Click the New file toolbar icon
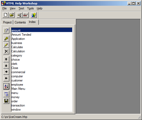This screenshot has height=120, width=142. (x=6, y=15)
